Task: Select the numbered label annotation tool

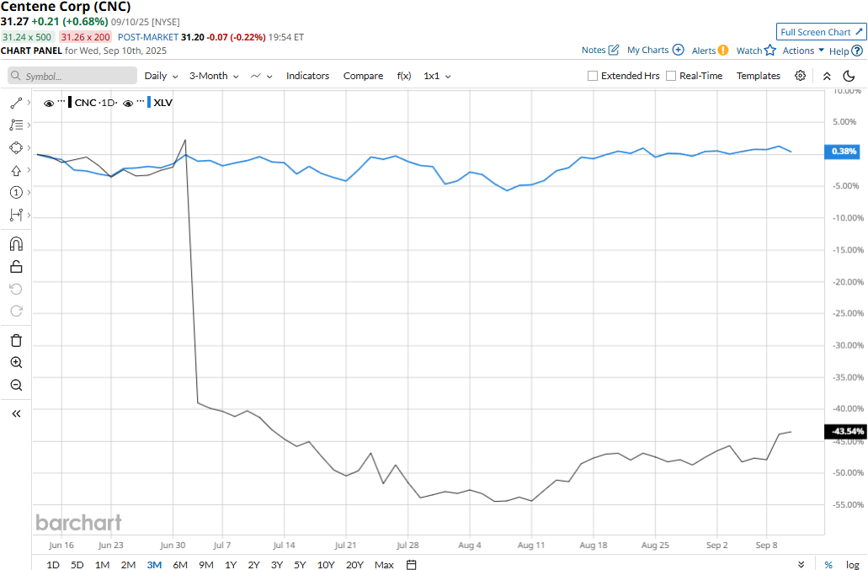Action: (16, 193)
